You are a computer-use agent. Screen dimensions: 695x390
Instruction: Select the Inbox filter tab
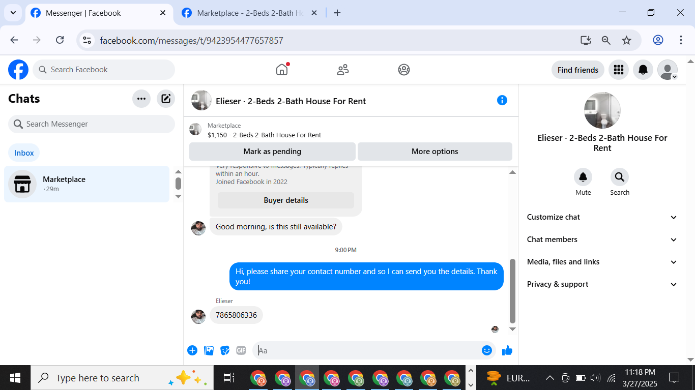tap(24, 153)
